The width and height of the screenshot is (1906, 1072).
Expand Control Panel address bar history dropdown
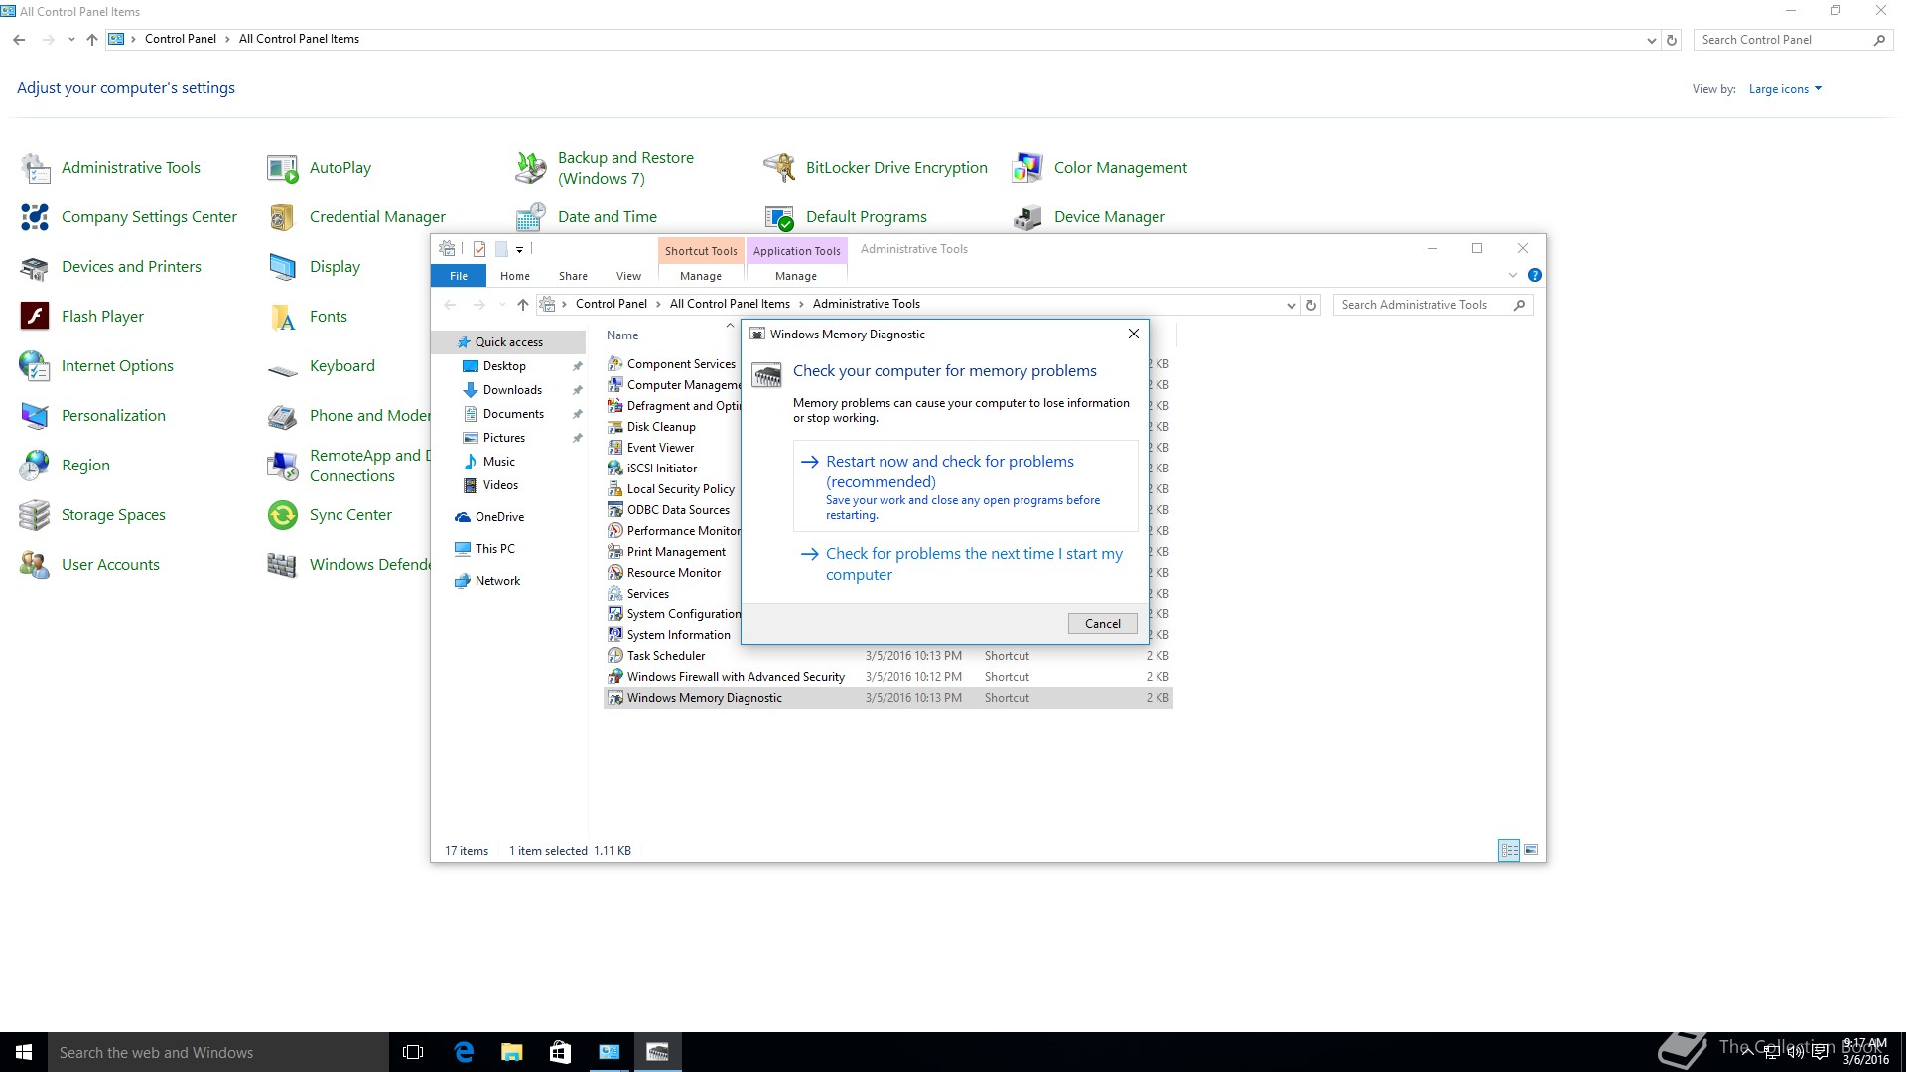(x=1651, y=41)
